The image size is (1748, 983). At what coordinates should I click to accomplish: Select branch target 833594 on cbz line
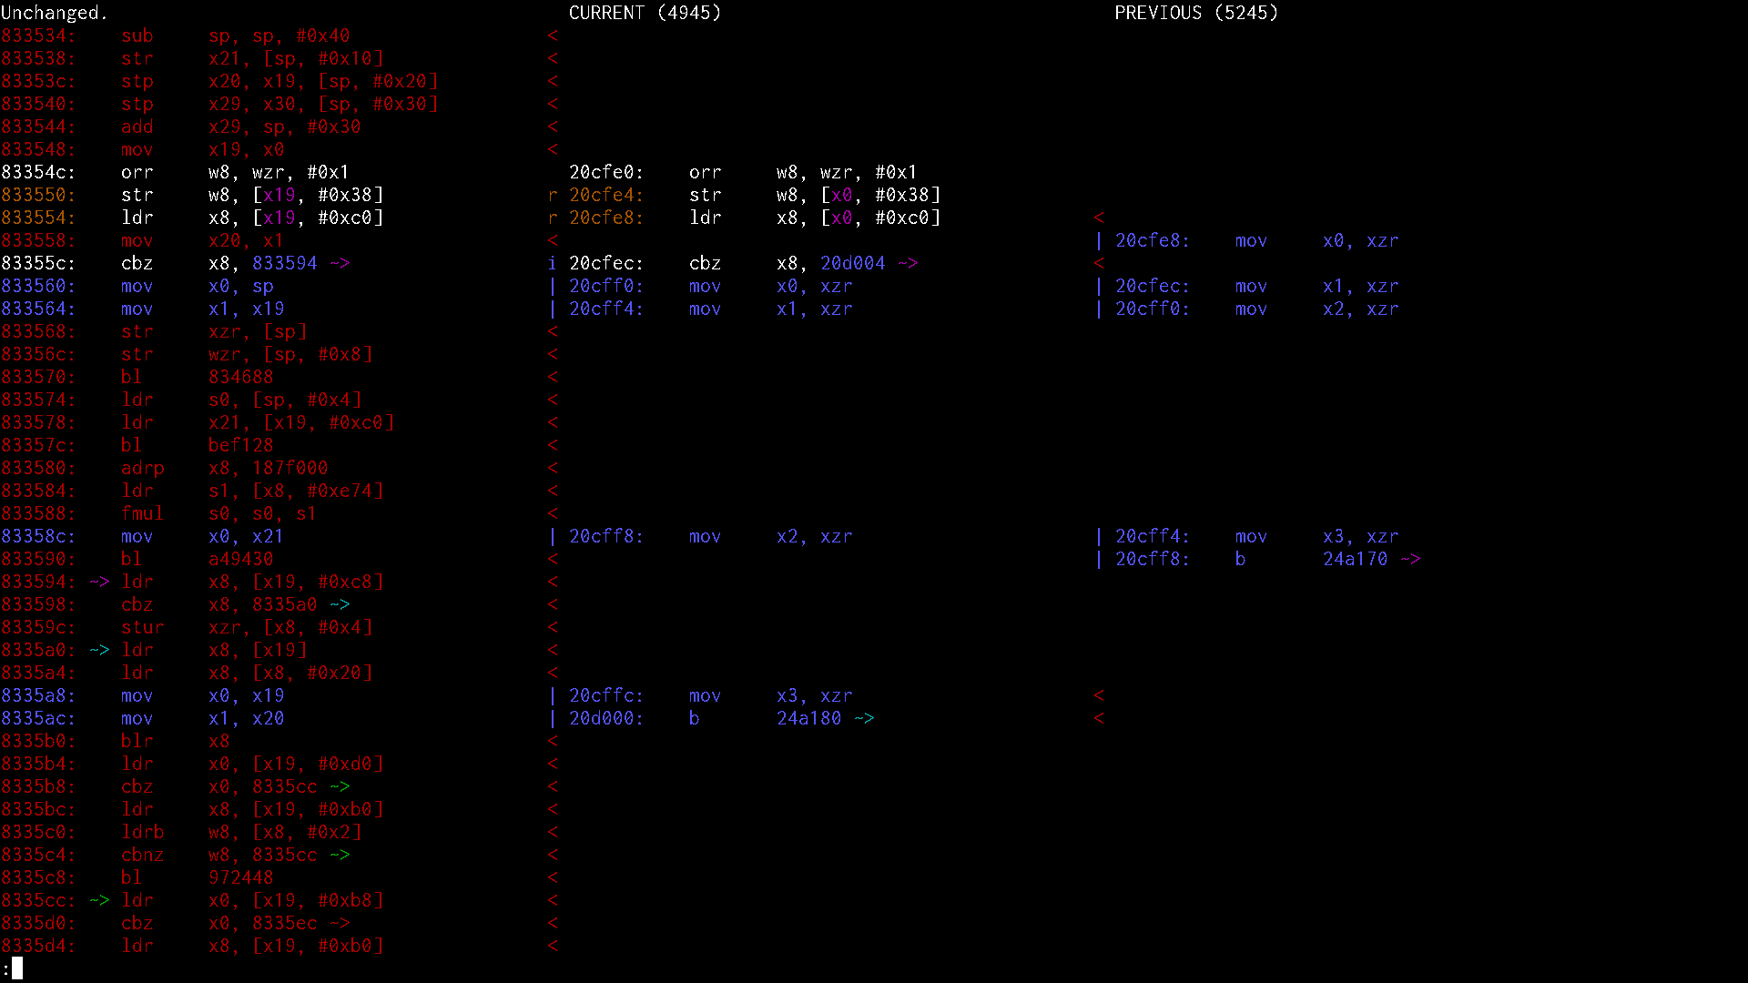coord(285,263)
